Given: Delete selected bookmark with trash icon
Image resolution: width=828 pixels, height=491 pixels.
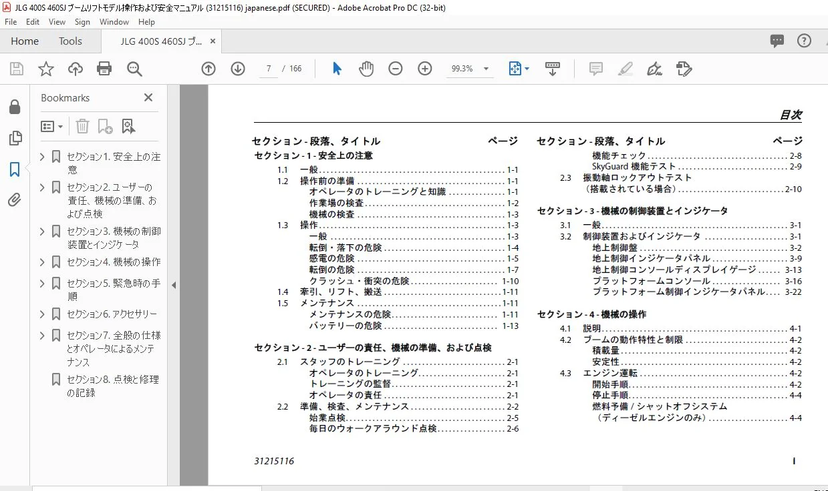Looking at the screenshot, I should point(82,126).
